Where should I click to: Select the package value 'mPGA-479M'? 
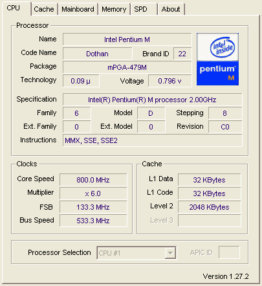click(x=127, y=67)
